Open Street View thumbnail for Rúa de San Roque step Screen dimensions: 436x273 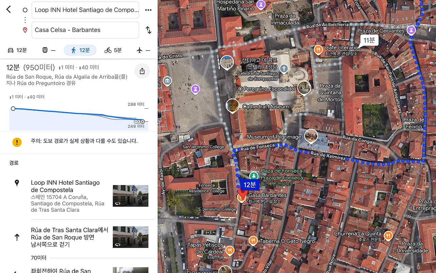(130, 237)
